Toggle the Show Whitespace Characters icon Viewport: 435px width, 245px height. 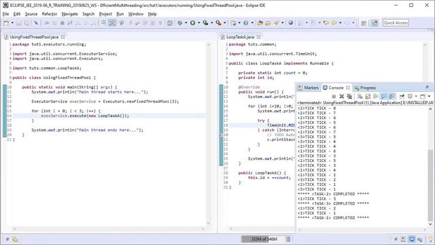pyautogui.click(x=160, y=23)
